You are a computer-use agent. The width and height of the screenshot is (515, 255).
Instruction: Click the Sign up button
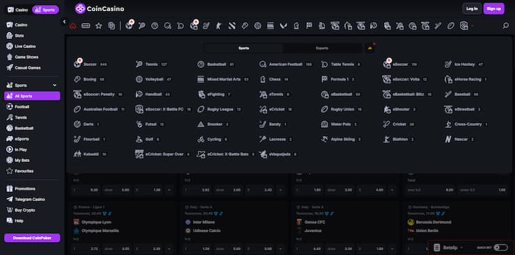[x=493, y=9]
